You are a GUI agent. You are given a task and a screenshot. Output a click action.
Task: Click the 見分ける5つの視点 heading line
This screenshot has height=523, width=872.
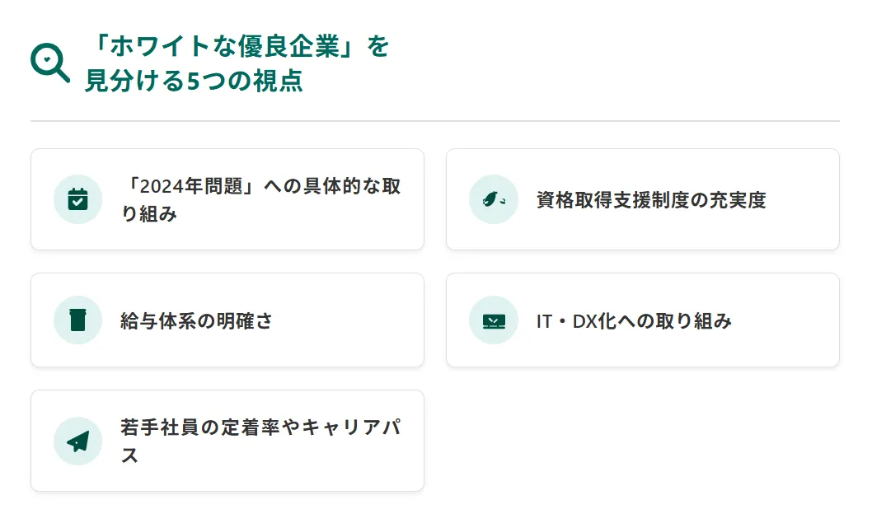coord(194,81)
